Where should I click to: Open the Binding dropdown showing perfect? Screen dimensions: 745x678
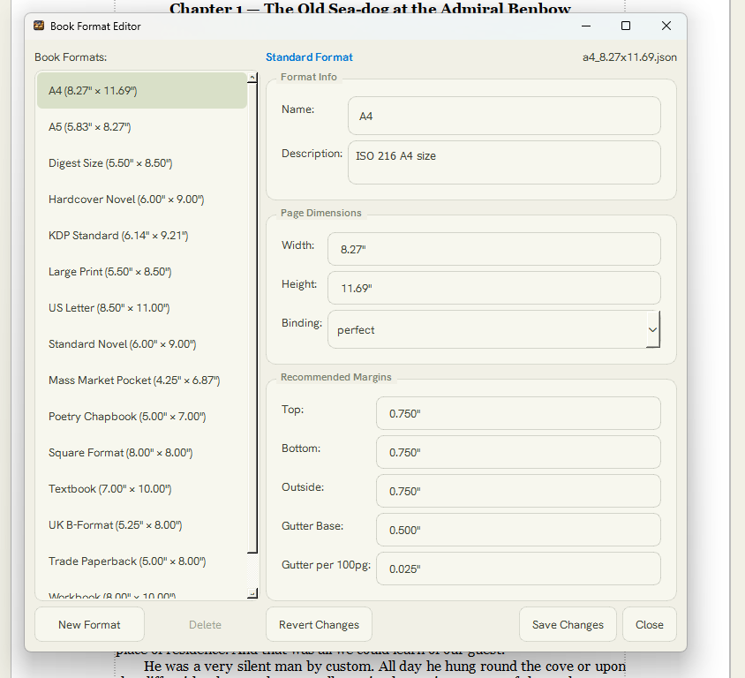pyautogui.click(x=493, y=329)
